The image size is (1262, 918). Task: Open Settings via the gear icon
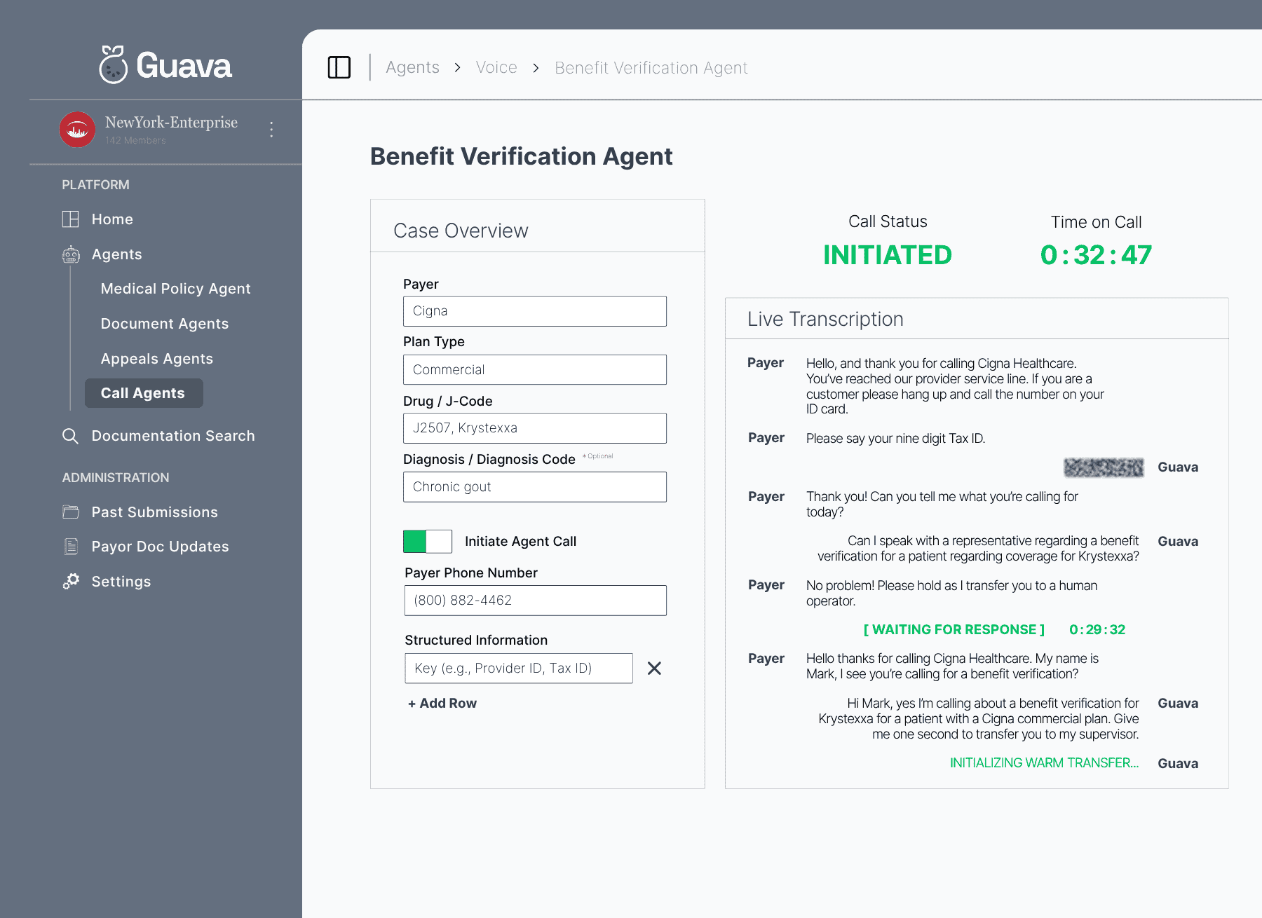point(71,581)
